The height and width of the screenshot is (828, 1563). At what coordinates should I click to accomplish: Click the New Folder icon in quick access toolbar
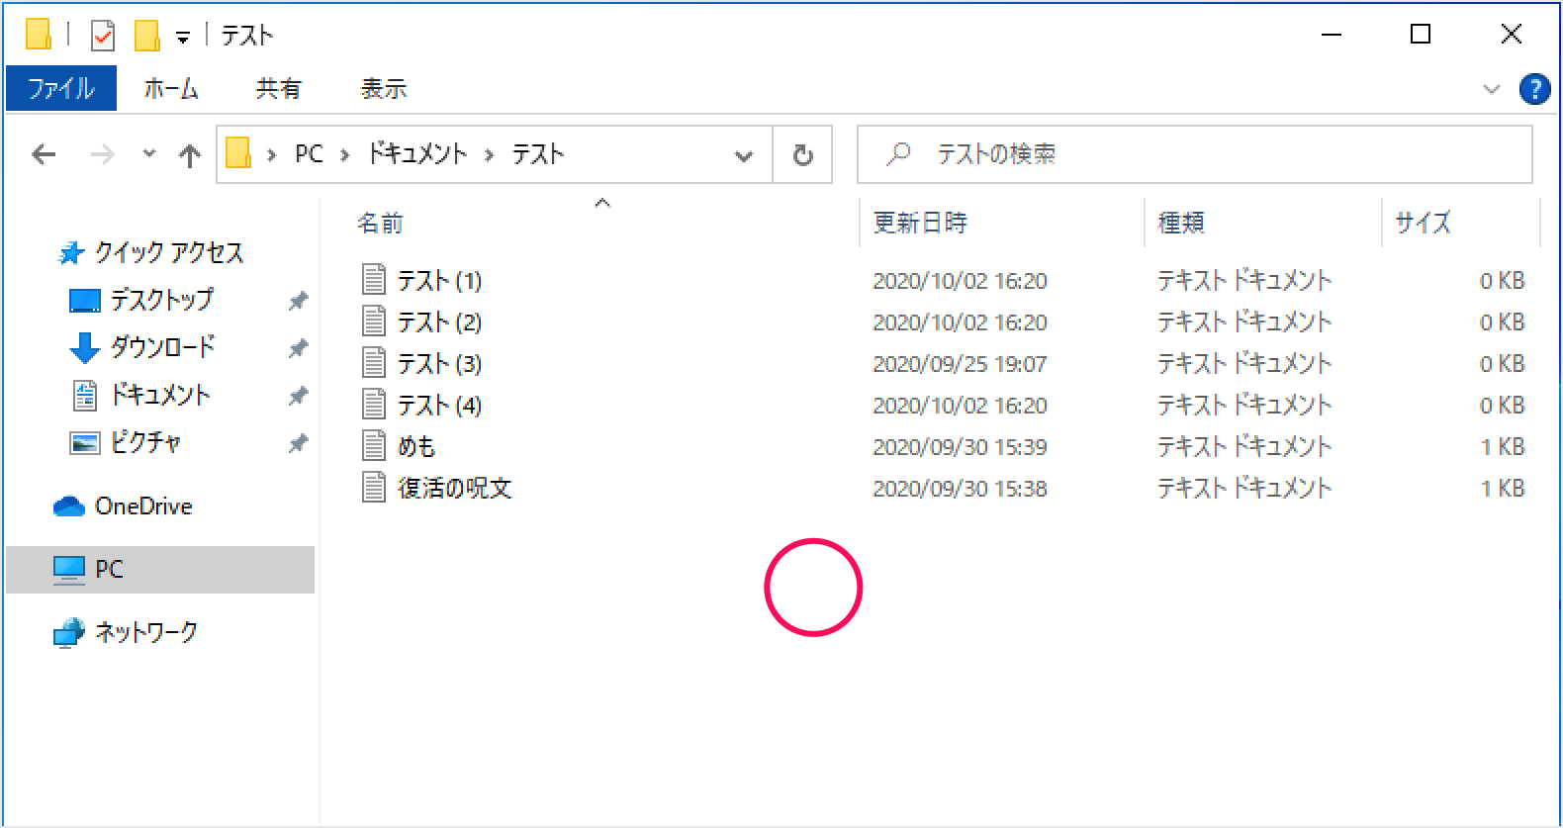pyautogui.click(x=146, y=36)
